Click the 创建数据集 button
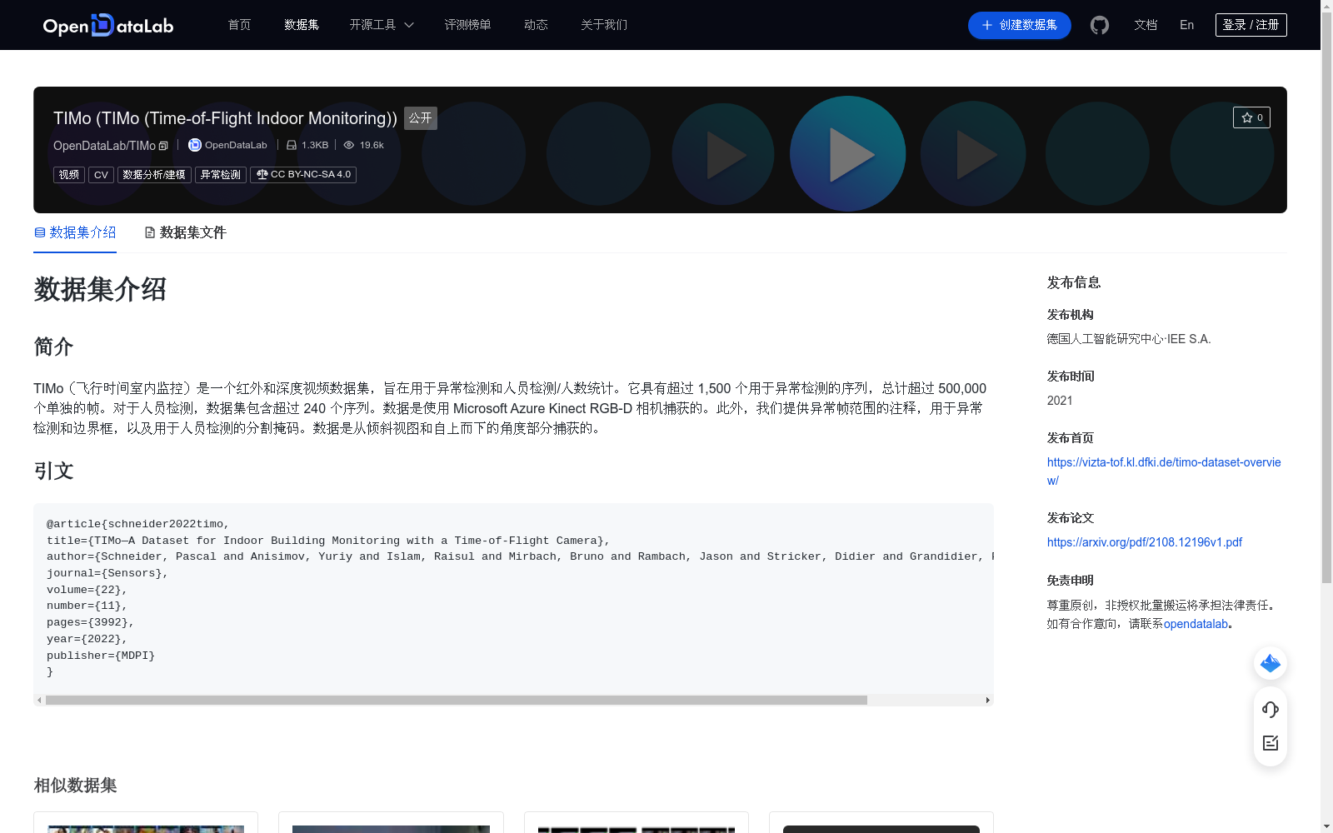Image resolution: width=1333 pixels, height=833 pixels. click(x=1020, y=25)
